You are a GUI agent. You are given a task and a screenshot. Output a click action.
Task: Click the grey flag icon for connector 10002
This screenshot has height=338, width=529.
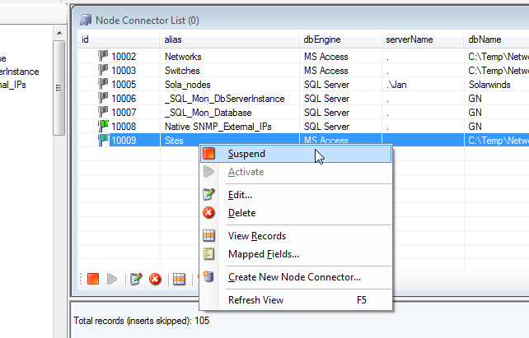click(x=103, y=57)
